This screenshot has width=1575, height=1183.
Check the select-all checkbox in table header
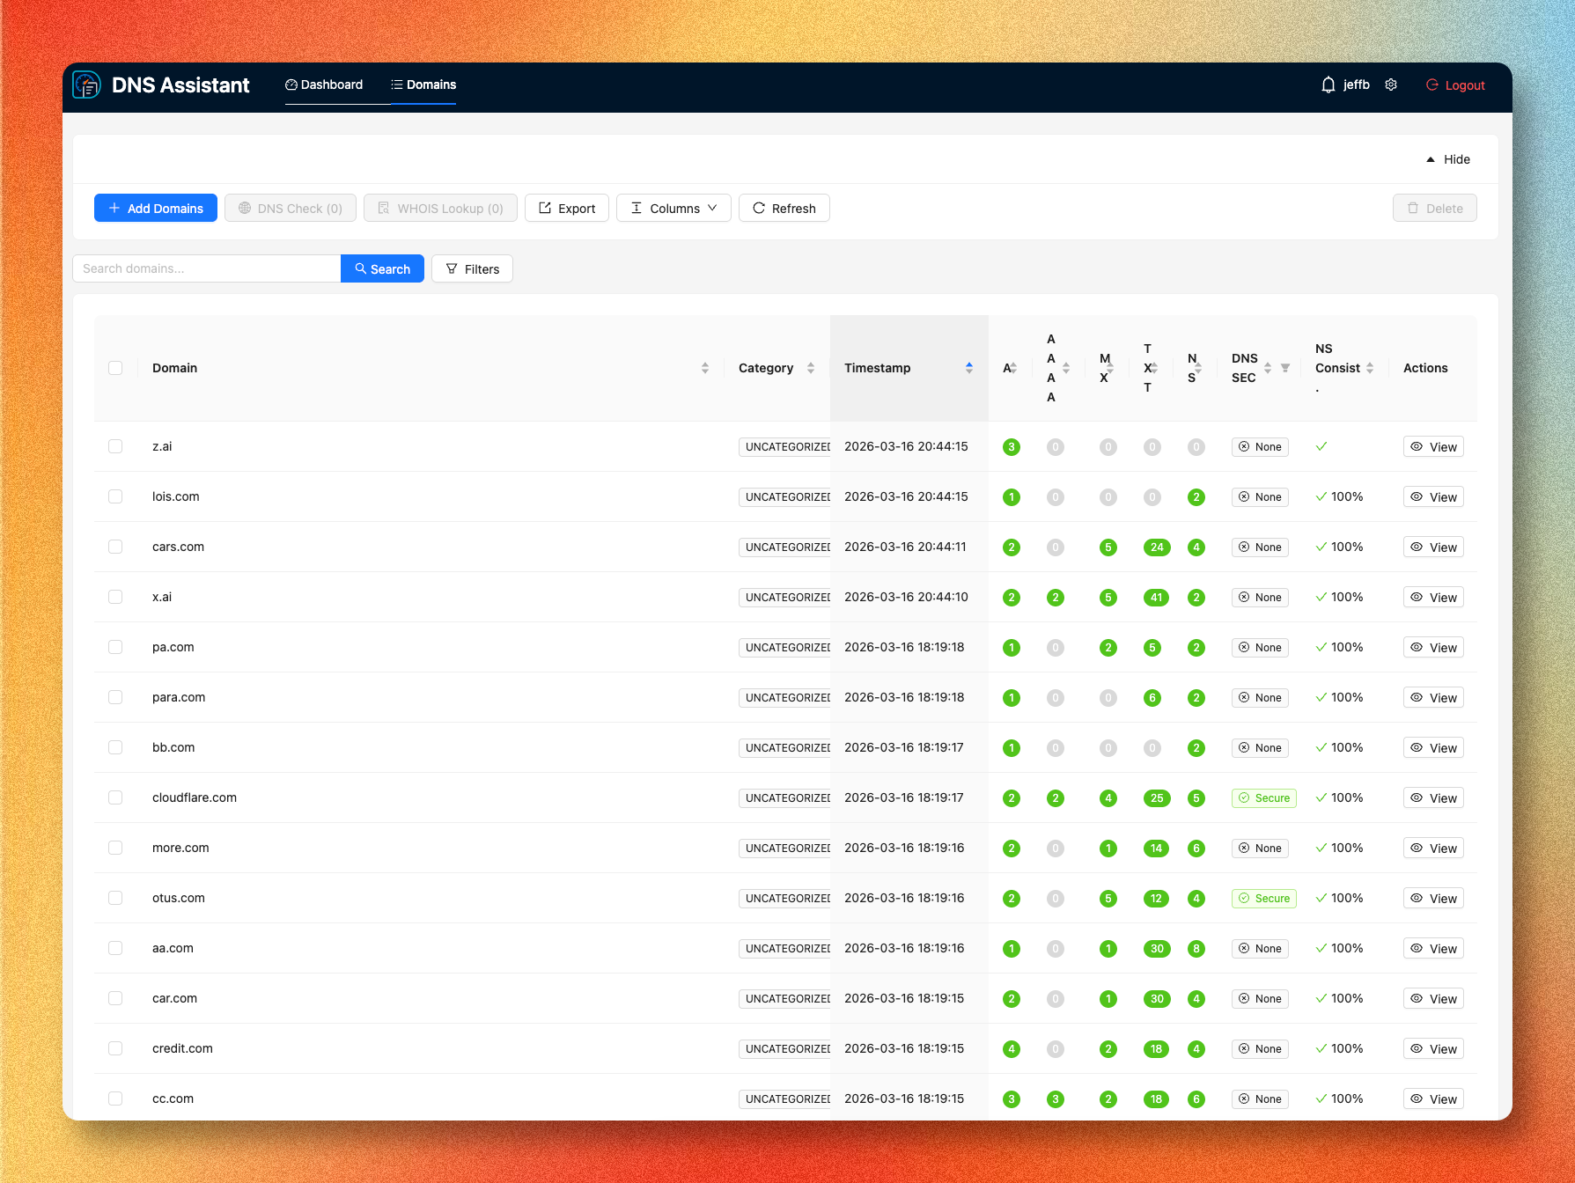(115, 367)
